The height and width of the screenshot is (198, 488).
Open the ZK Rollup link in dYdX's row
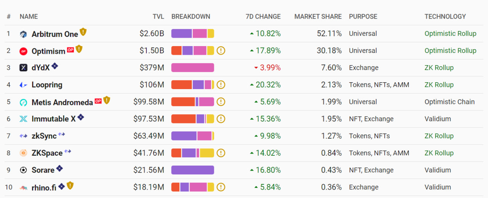click(439, 68)
